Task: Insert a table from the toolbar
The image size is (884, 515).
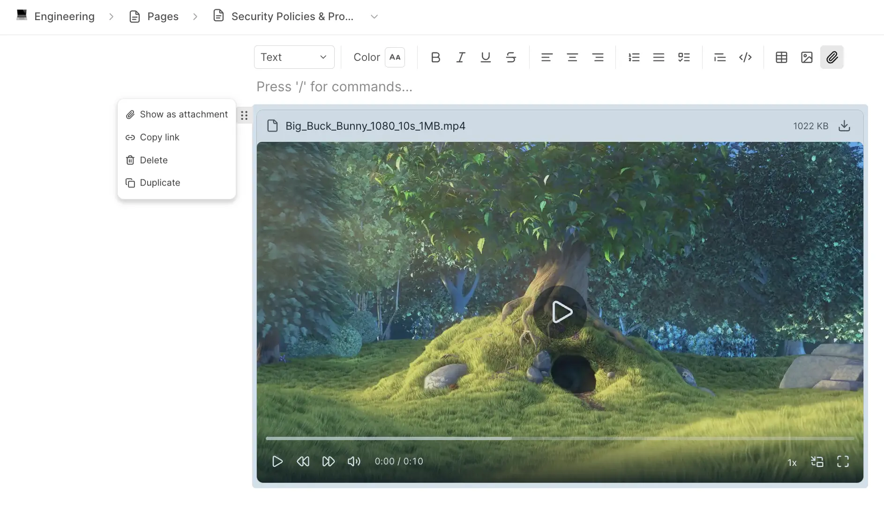Action: [781, 57]
